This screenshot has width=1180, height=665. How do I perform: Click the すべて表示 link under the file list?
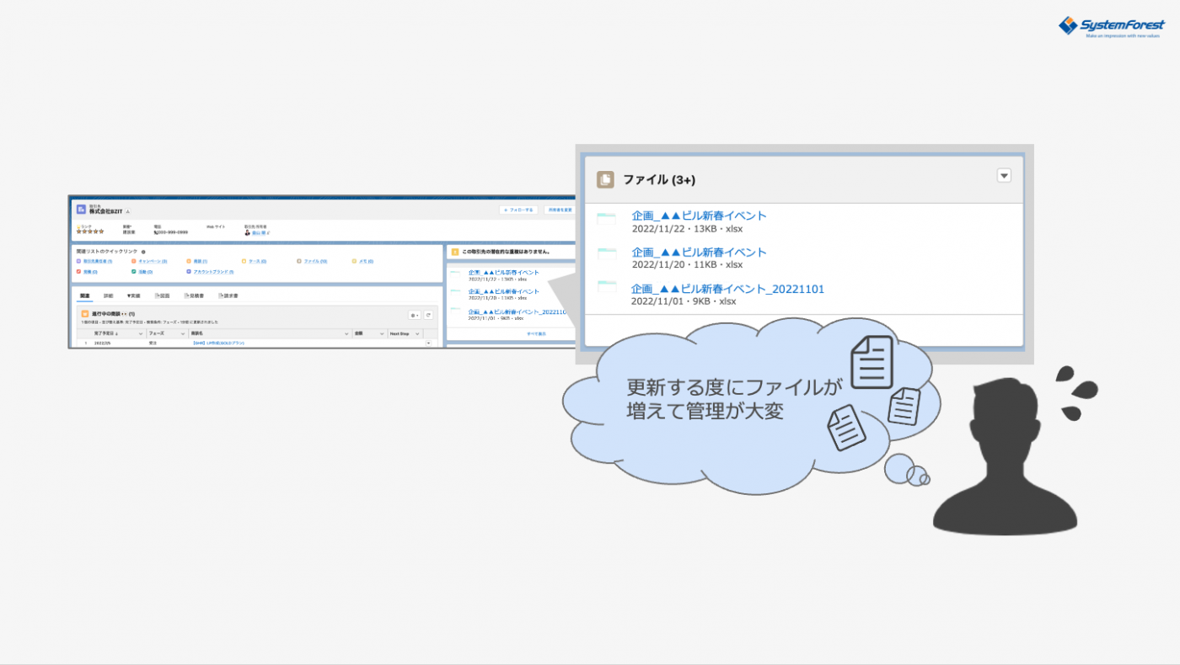tap(536, 333)
